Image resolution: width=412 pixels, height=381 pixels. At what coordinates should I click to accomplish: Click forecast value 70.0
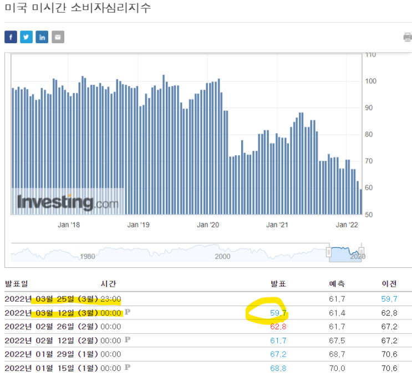(x=337, y=368)
